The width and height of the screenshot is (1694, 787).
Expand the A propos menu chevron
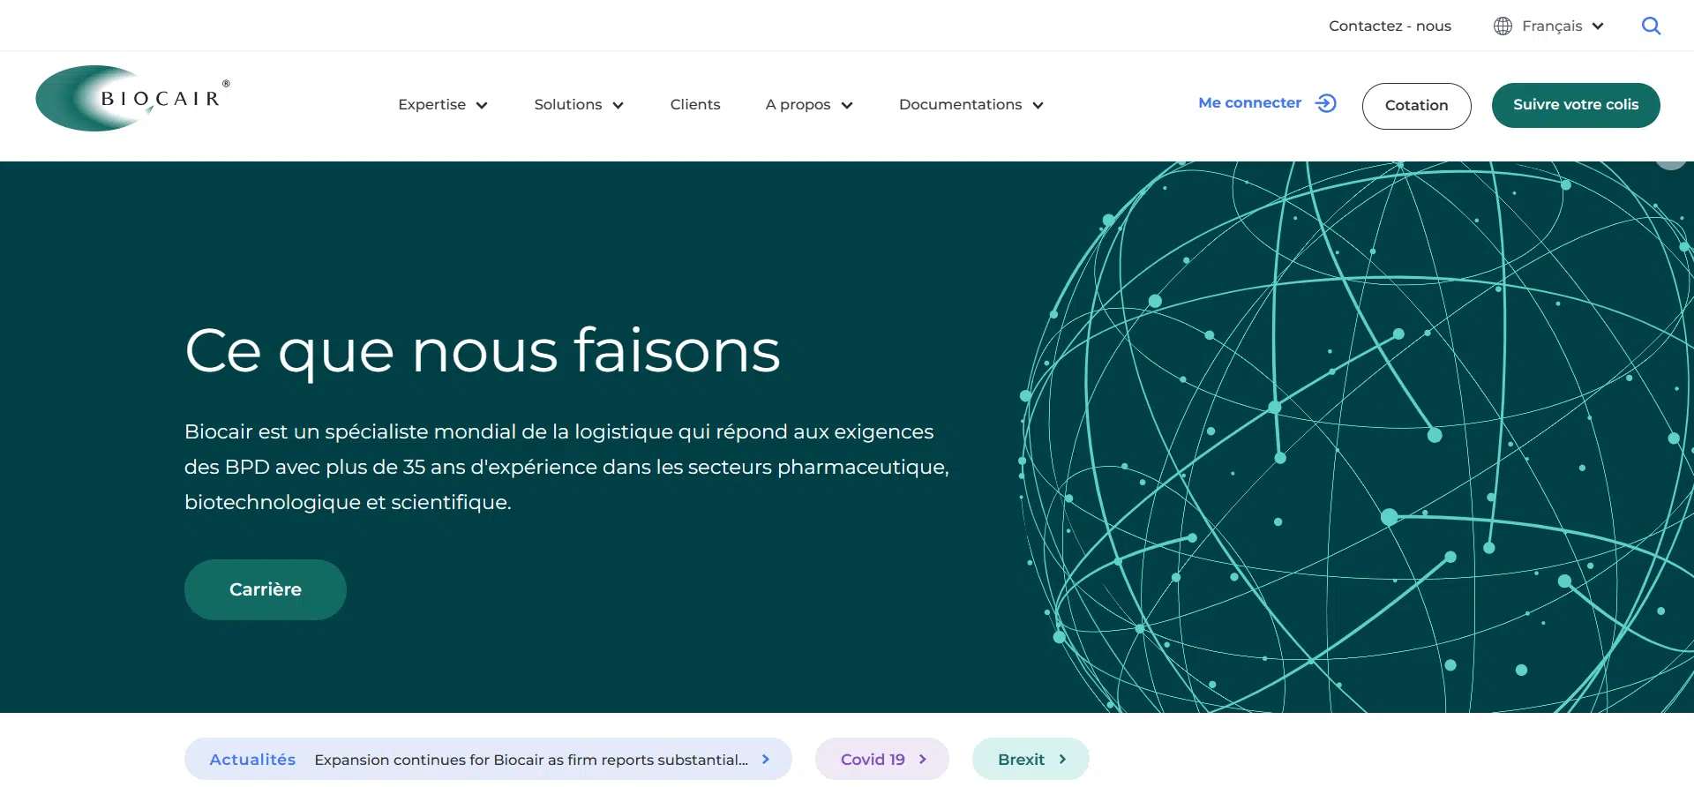(847, 106)
